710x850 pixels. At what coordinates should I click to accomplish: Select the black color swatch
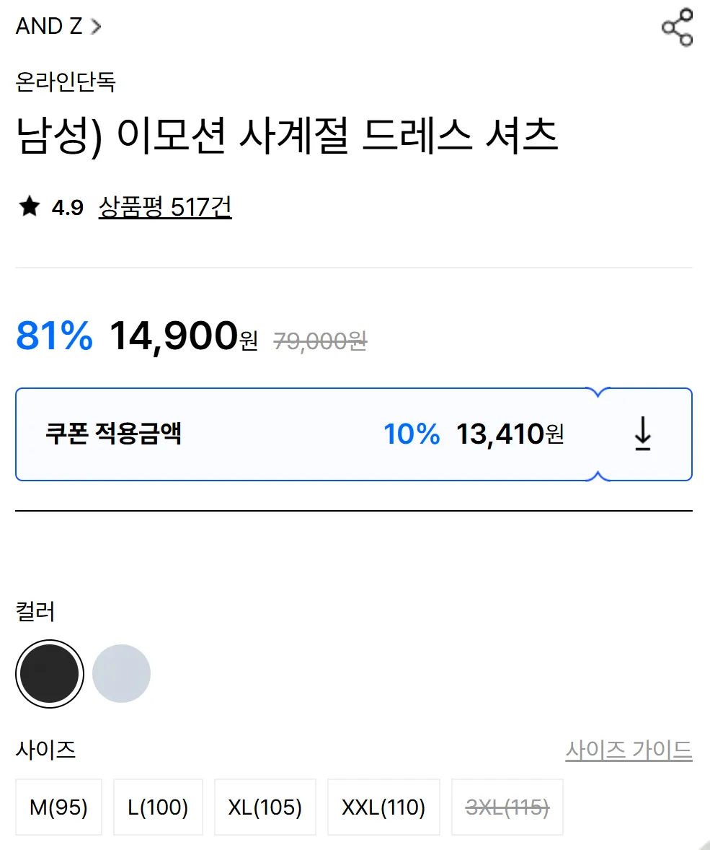[50, 674]
